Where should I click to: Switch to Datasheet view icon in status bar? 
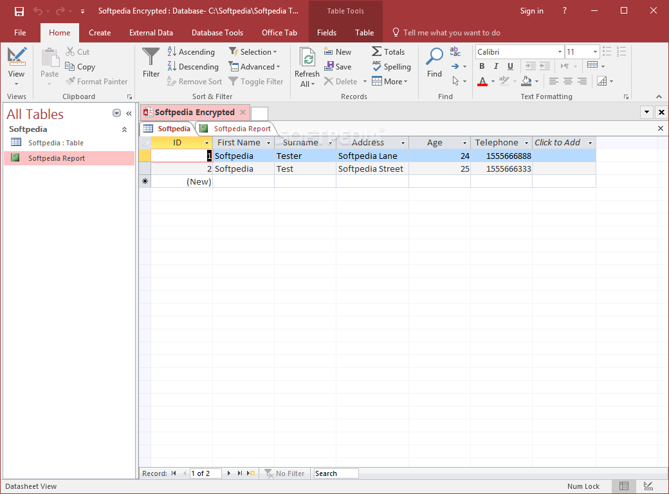624,486
